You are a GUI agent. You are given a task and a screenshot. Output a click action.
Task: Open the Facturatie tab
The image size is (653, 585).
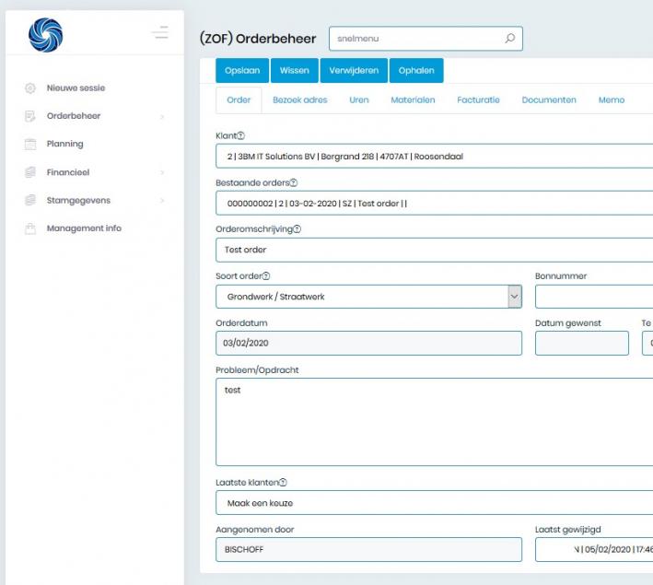pyautogui.click(x=478, y=99)
